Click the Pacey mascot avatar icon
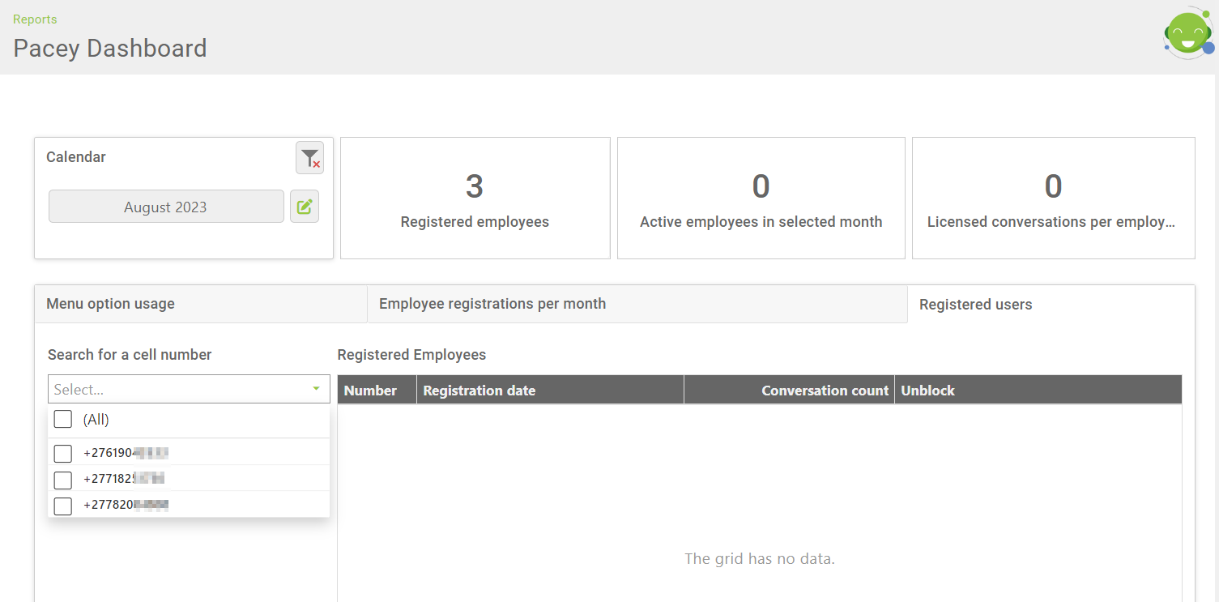Viewport: 1219px width, 602px height. click(x=1187, y=34)
